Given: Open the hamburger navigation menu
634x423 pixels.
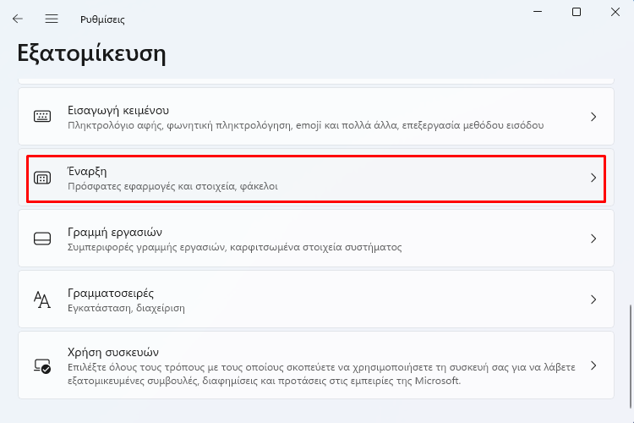Looking at the screenshot, I should (52, 19).
